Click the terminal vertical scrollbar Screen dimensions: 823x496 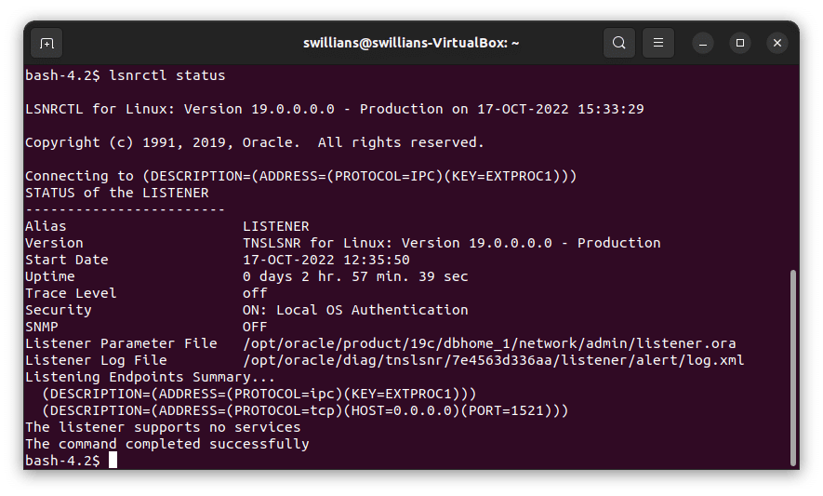point(792,363)
